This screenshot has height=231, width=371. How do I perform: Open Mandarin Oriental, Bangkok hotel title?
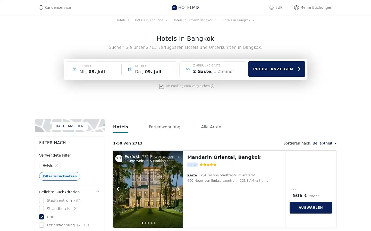click(x=224, y=157)
